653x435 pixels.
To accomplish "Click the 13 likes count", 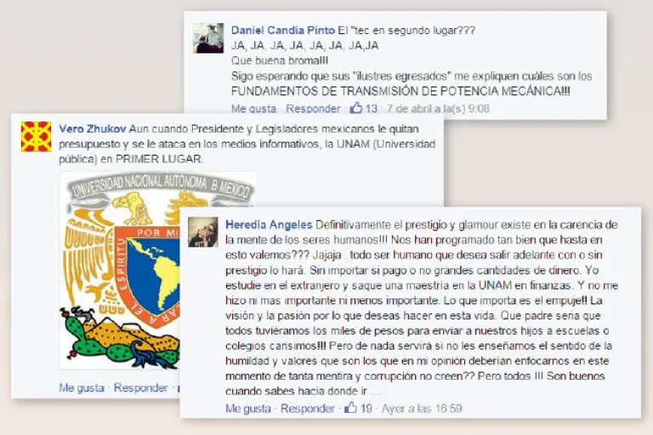I will coord(371,109).
